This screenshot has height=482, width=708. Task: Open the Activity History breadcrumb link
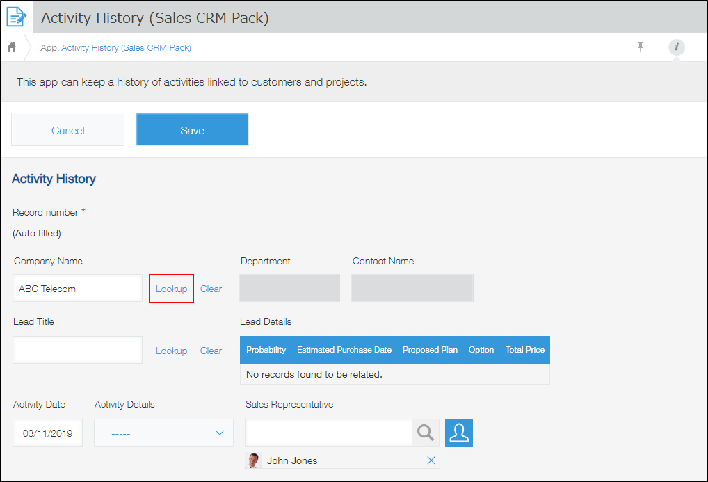[x=126, y=47]
